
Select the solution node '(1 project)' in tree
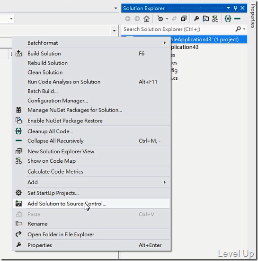click(x=209, y=39)
